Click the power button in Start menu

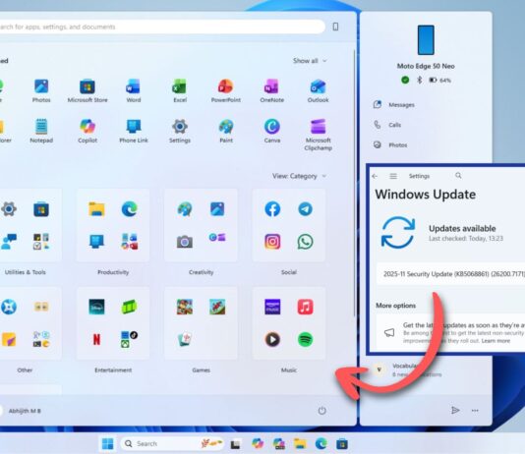(321, 411)
